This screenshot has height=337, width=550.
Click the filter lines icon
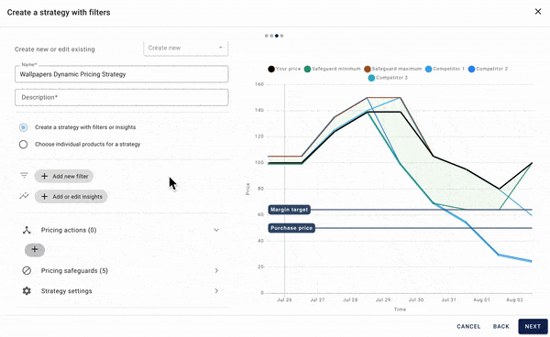24,175
